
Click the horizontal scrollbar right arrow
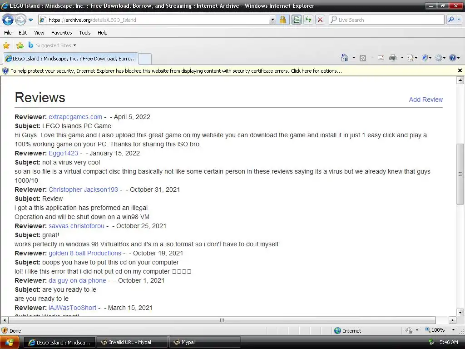pos(452,320)
